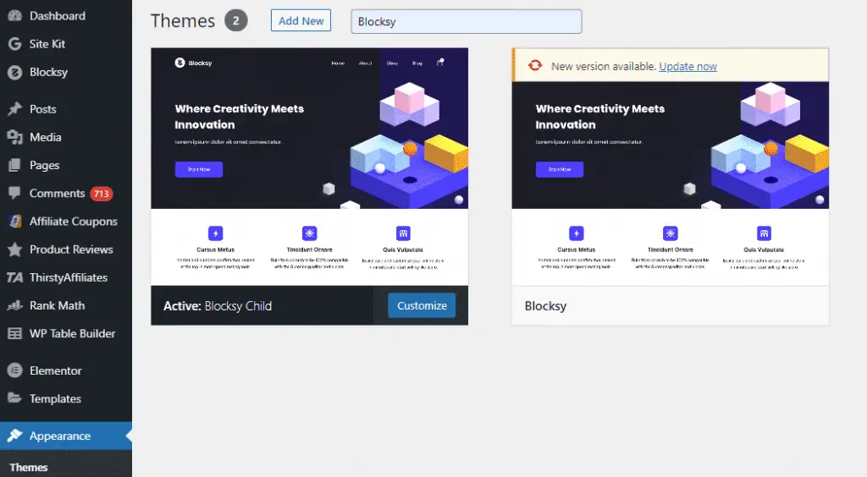
Task: Open Blocksy sidebar menu item
Action: coord(66,73)
